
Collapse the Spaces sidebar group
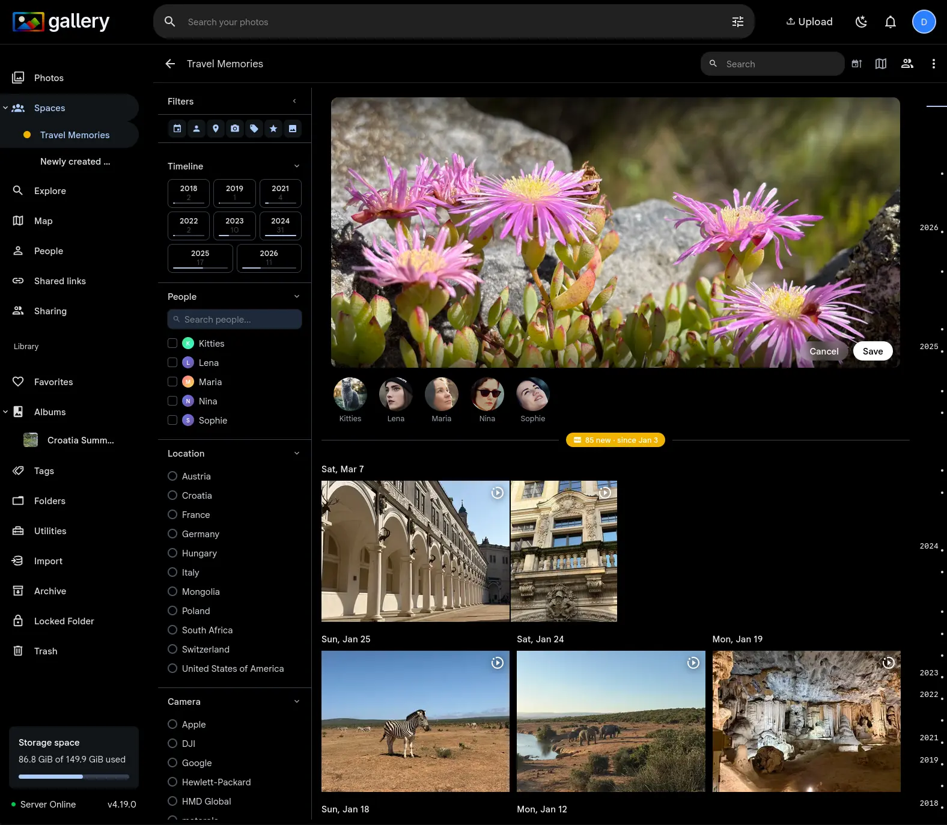point(5,108)
